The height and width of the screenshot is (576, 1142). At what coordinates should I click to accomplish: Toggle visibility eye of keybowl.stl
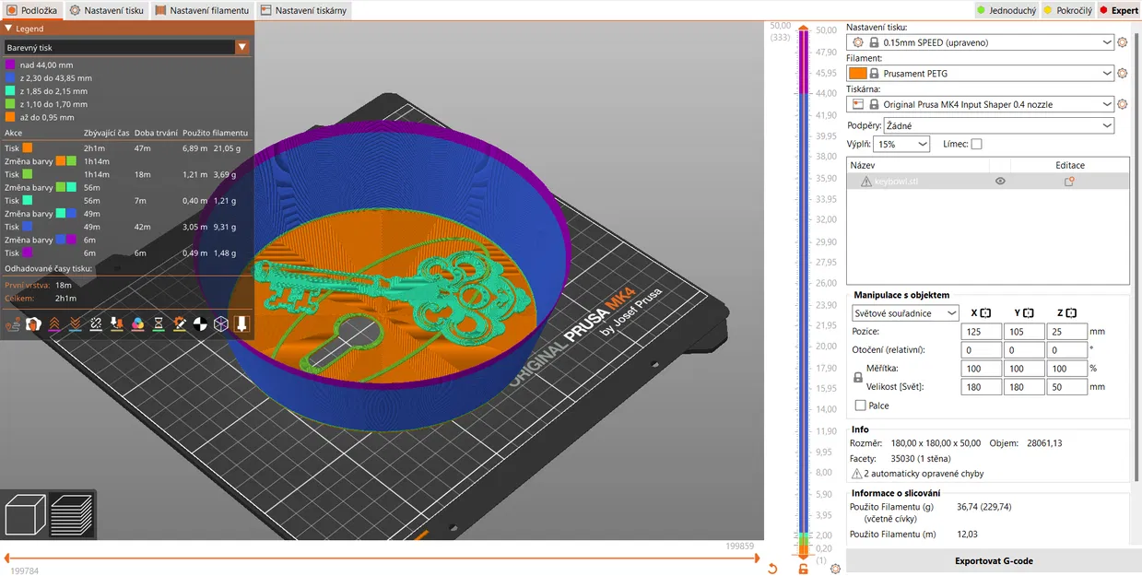(1000, 182)
